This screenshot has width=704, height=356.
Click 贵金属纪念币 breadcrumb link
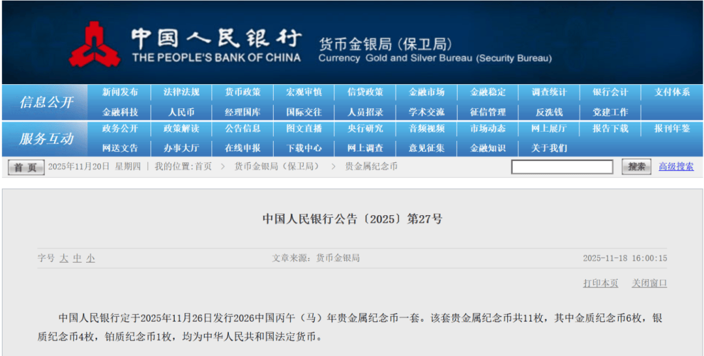[372, 166]
